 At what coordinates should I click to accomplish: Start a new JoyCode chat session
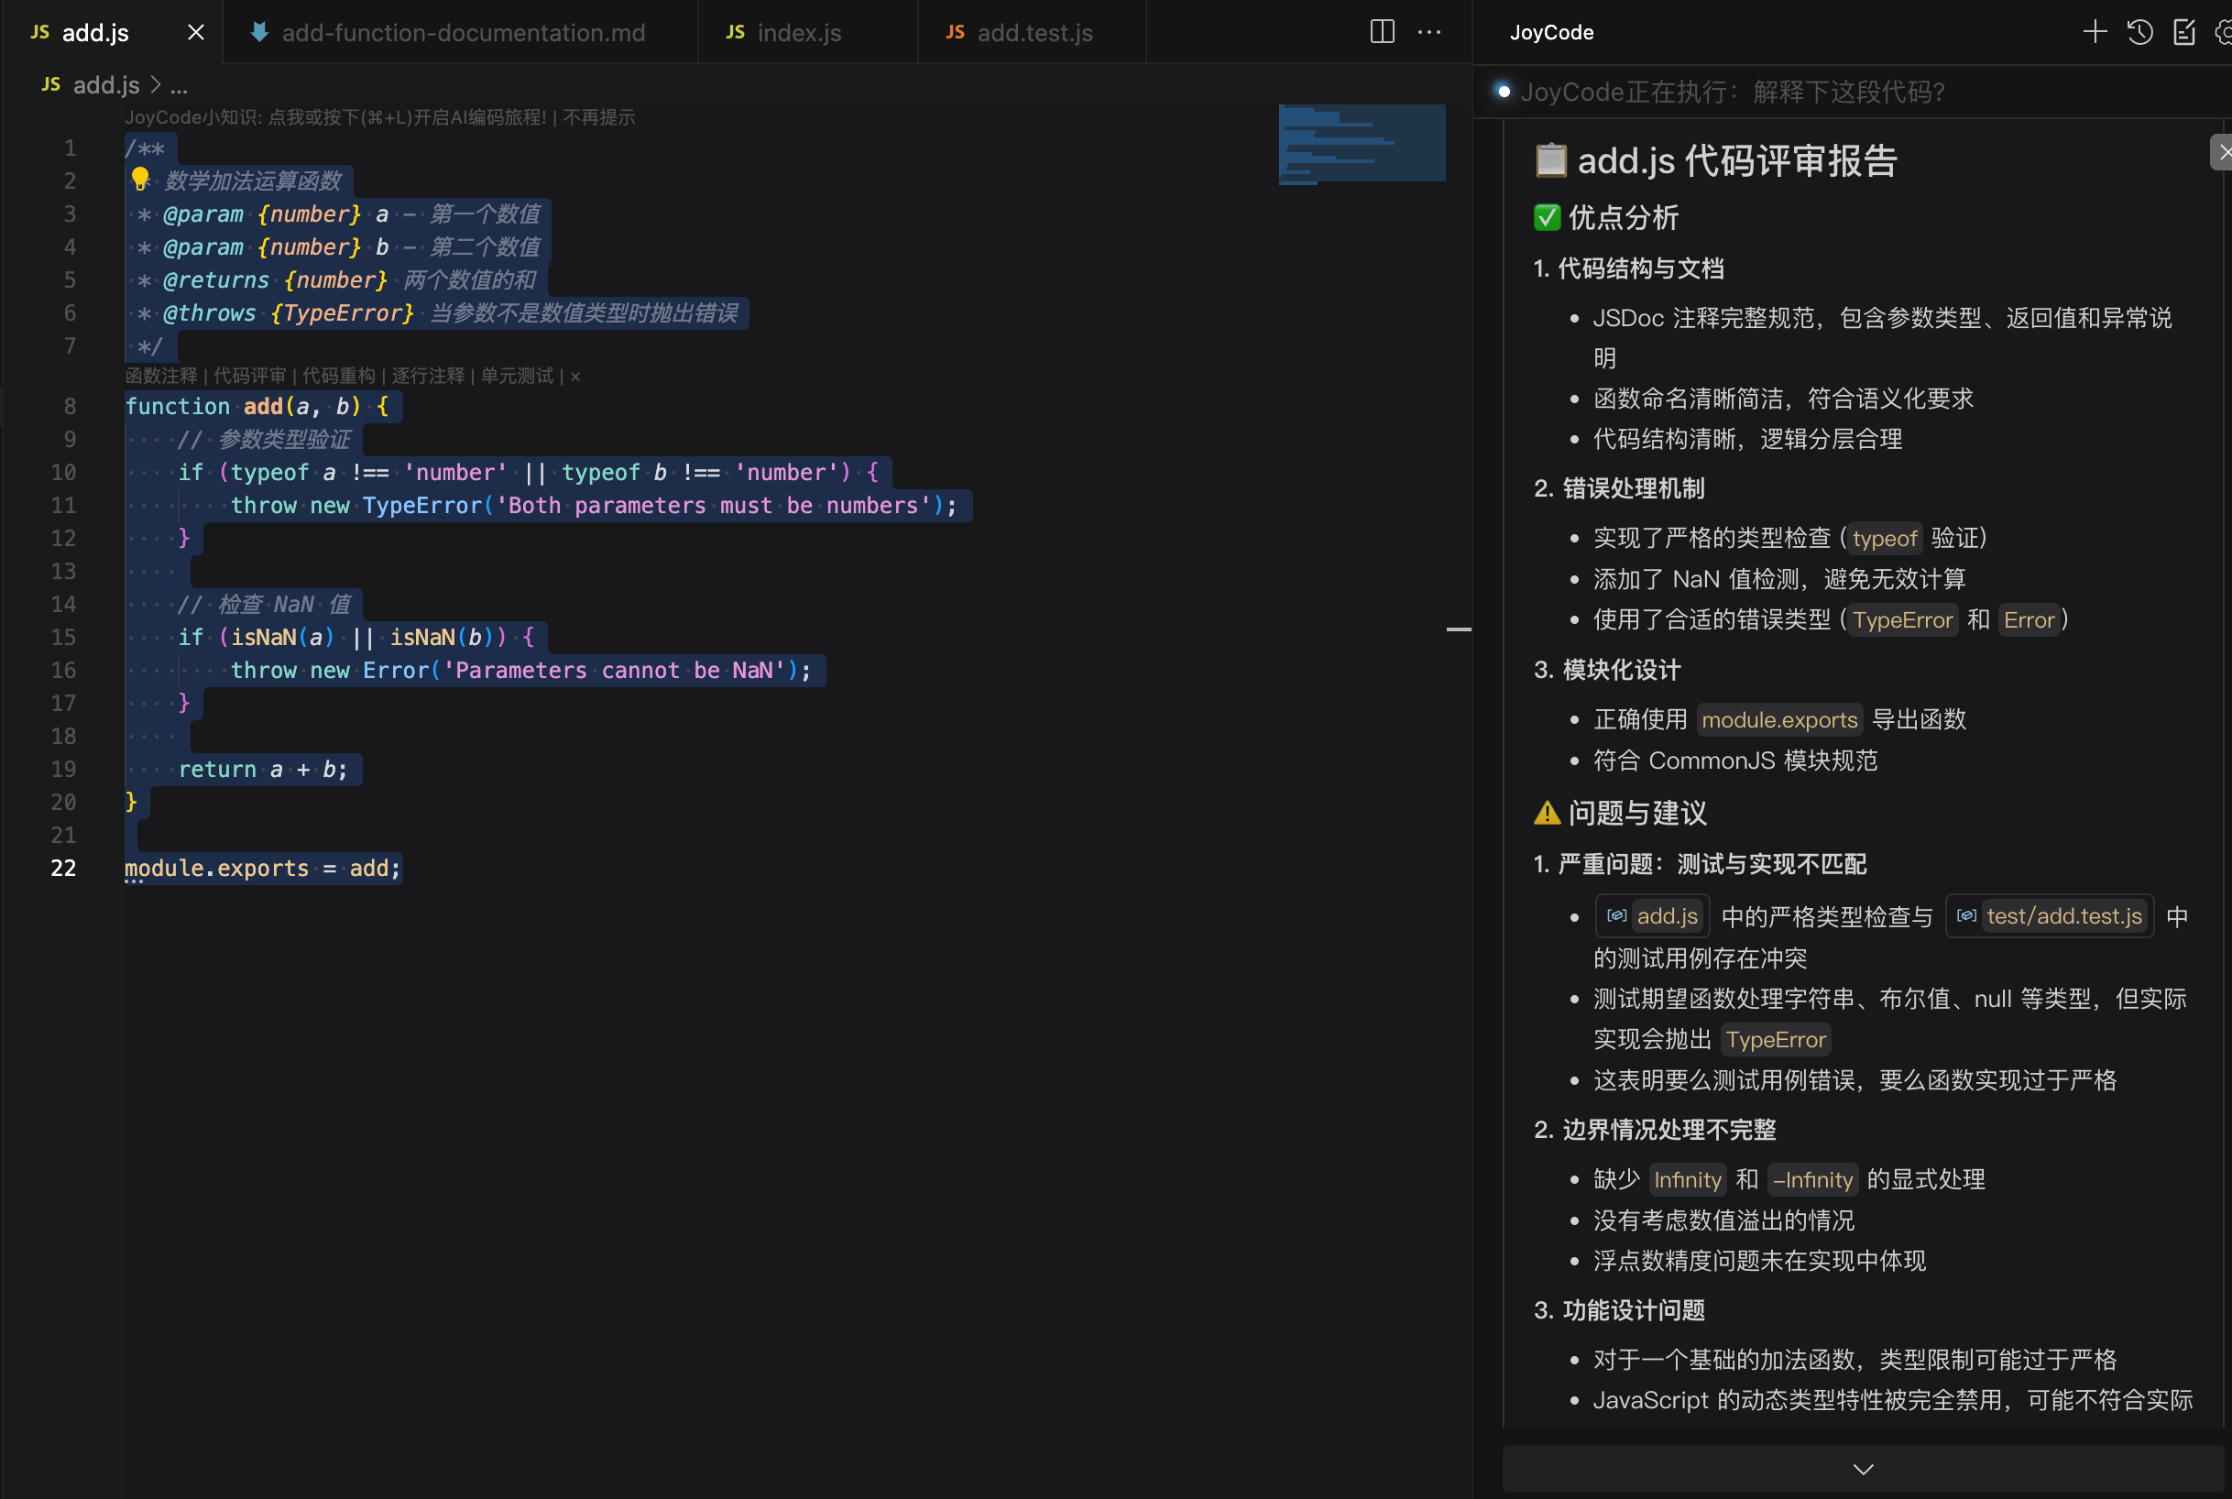(2095, 32)
